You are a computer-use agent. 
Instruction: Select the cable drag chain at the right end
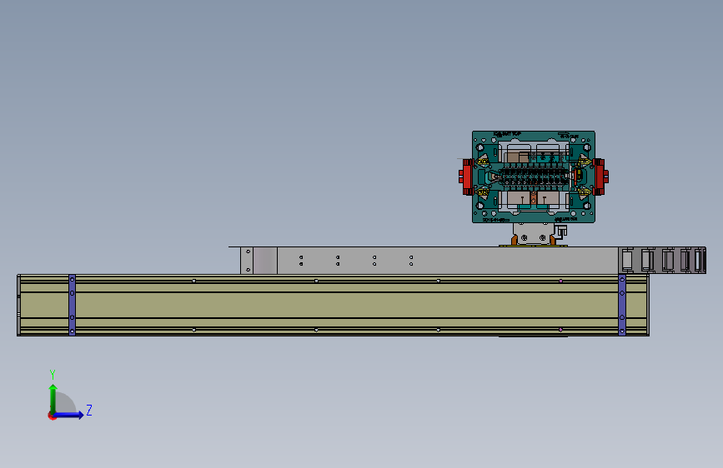[662, 261]
